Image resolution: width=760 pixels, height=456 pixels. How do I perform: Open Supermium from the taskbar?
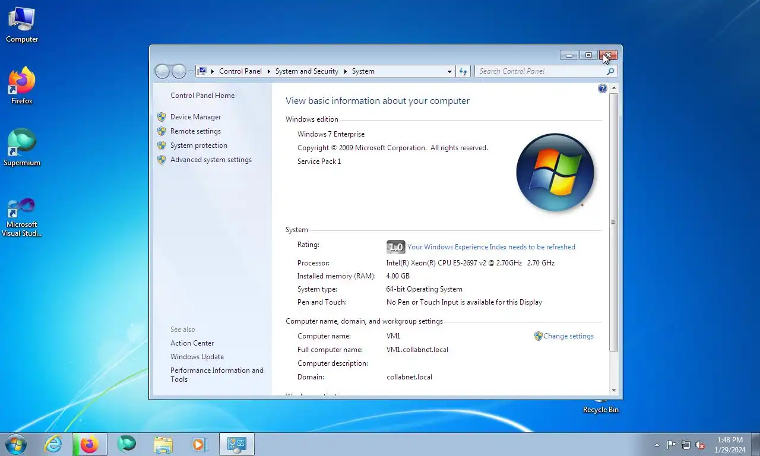(126, 444)
